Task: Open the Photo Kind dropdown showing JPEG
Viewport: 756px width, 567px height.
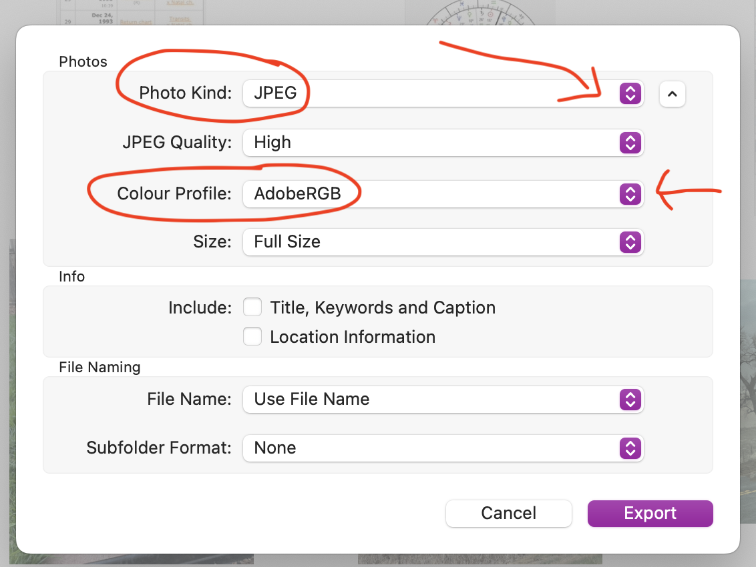Action: [x=441, y=93]
